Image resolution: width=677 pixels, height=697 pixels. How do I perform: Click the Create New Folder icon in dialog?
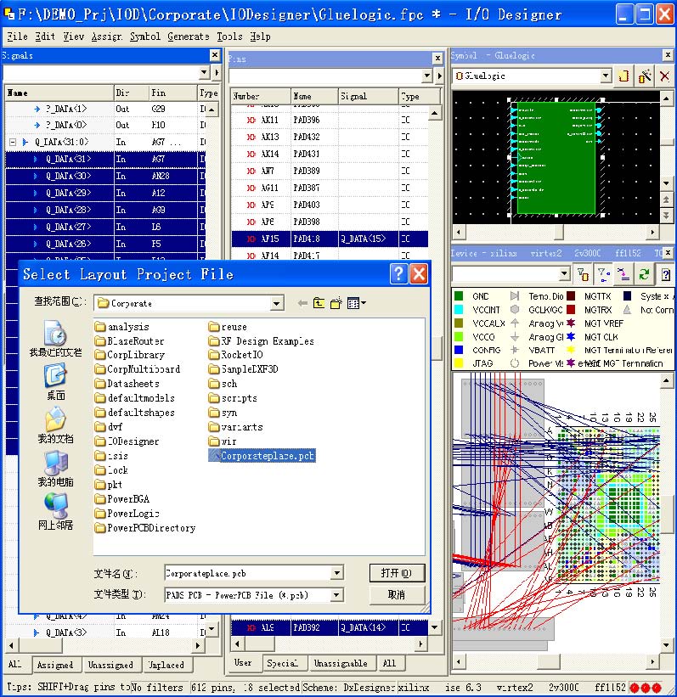[336, 303]
